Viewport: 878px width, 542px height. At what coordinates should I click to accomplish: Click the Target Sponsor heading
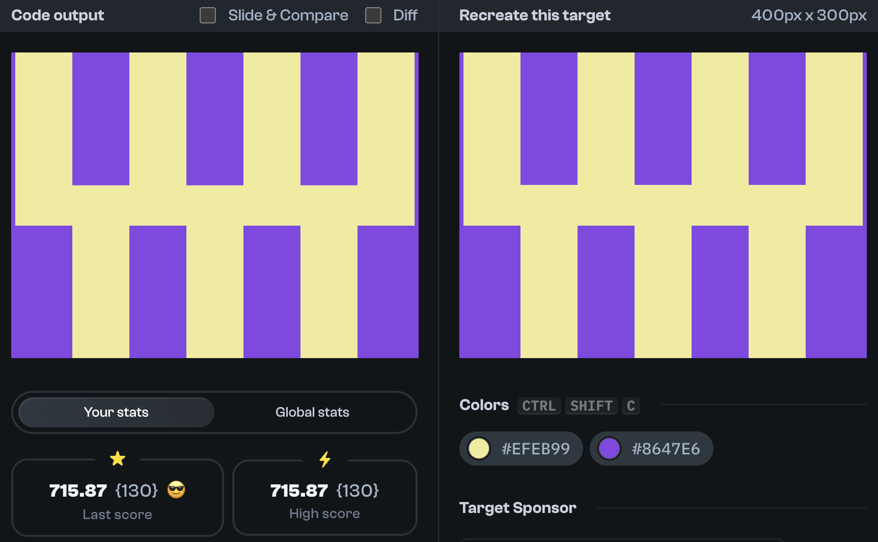[x=517, y=508]
